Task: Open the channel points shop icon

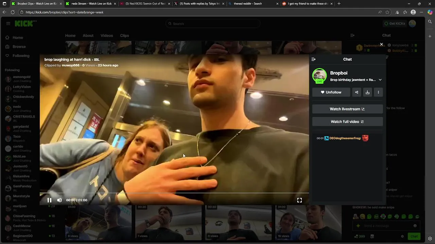Action: [372, 237]
